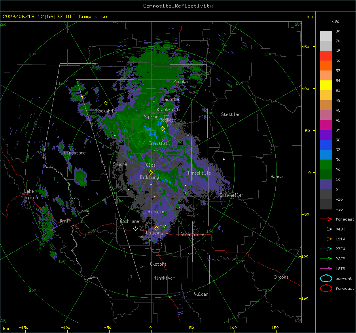Select the purple 39 dBZ legend swatch

pos(326,135)
